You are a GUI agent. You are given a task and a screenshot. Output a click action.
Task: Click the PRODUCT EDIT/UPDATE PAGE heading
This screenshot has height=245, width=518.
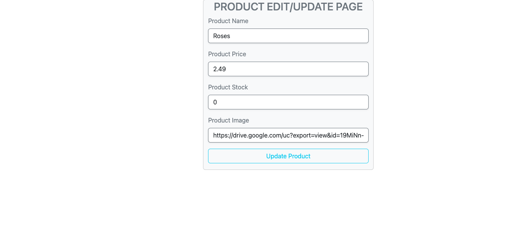click(x=288, y=7)
